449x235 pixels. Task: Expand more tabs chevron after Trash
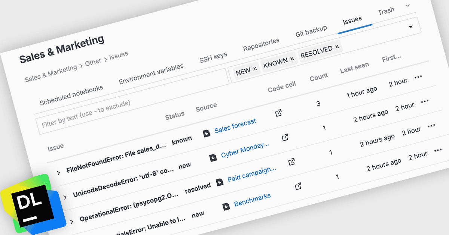pyautogui.click(x=408, y=5)
